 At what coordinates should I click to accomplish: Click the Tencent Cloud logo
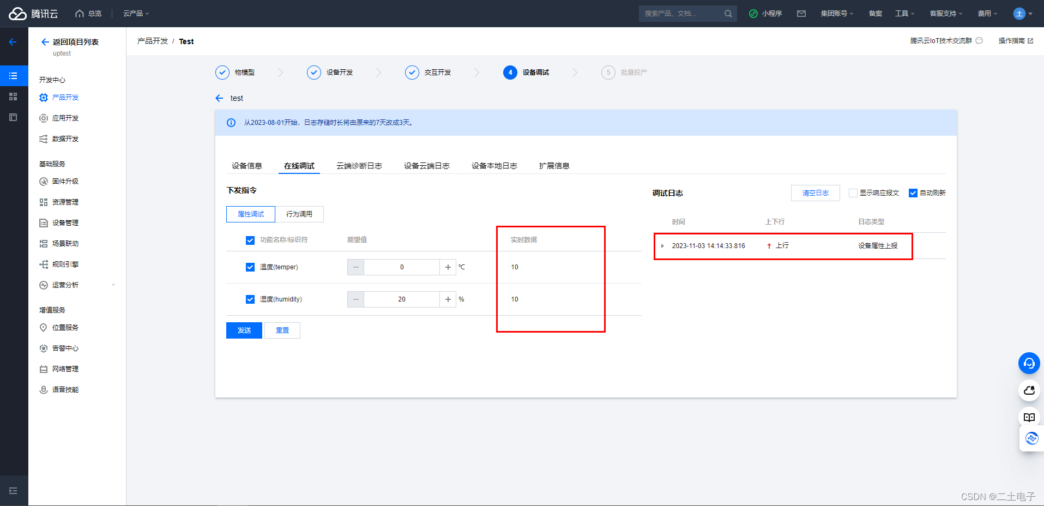(x=33, y=14)
